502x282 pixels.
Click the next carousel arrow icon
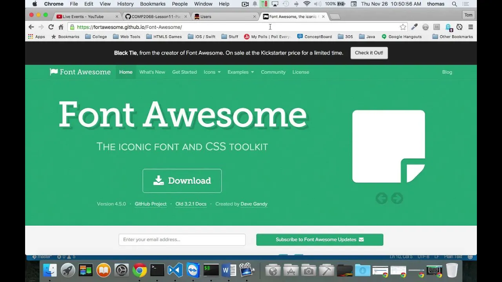(397, 198)
